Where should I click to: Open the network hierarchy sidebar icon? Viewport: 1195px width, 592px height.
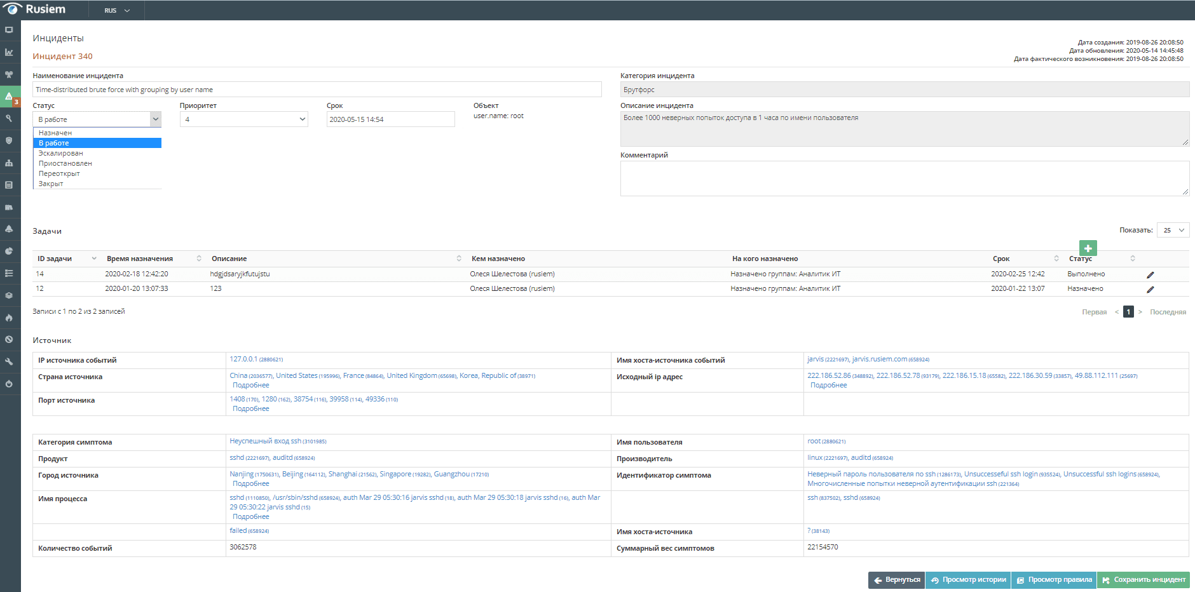(x=9, y=163)
